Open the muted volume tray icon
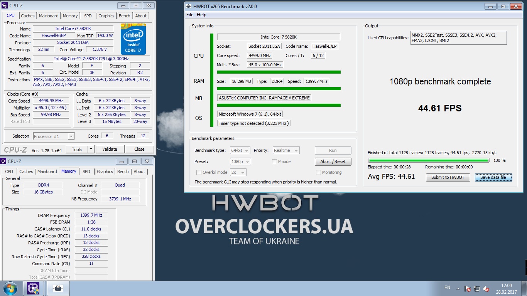The height and width of the screenshot is (296, 527). click(486, 288)
